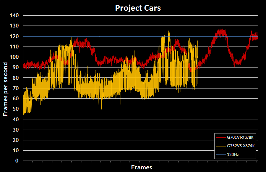Click the blue 120Hz legend line swatch
Image resolution: width=266 pixels, height=172 pixels.
[x=221, y=155]
